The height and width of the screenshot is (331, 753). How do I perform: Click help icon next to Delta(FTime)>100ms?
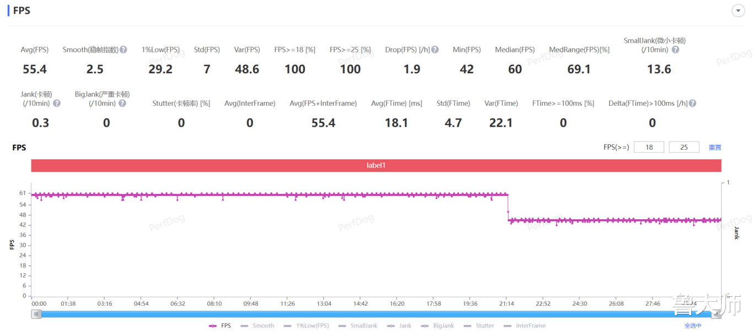tap(692, 103)
